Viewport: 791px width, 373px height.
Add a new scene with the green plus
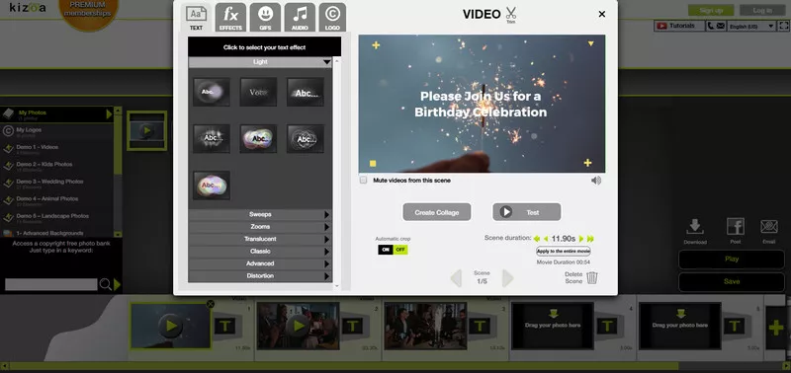coord(776,328)
